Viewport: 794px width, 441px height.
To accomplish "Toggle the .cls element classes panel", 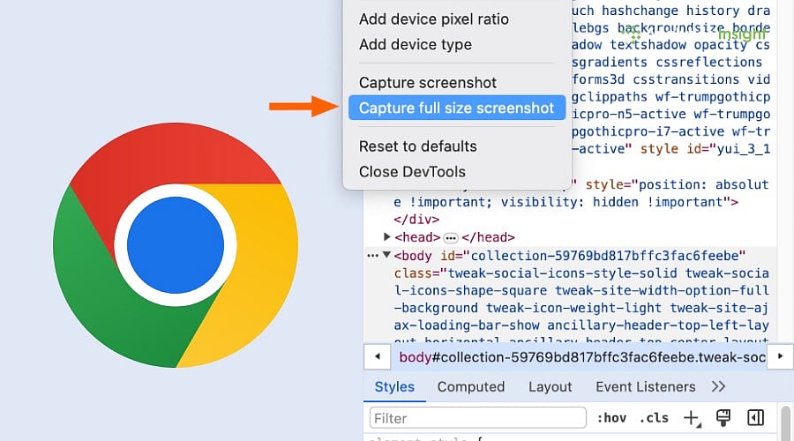I will (654, 418).
